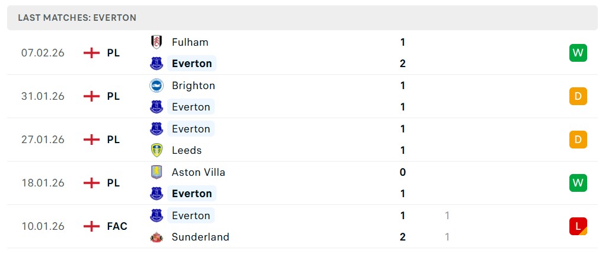The width and height of the screenshot is (602, 253).
Task: Click Everton crest in the Fulham match
Action: 157,64
